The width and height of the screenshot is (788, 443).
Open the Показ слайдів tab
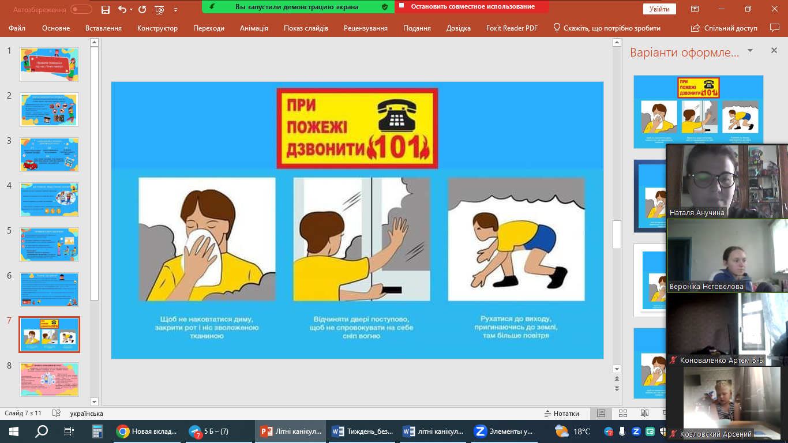[x=306, y=28]
